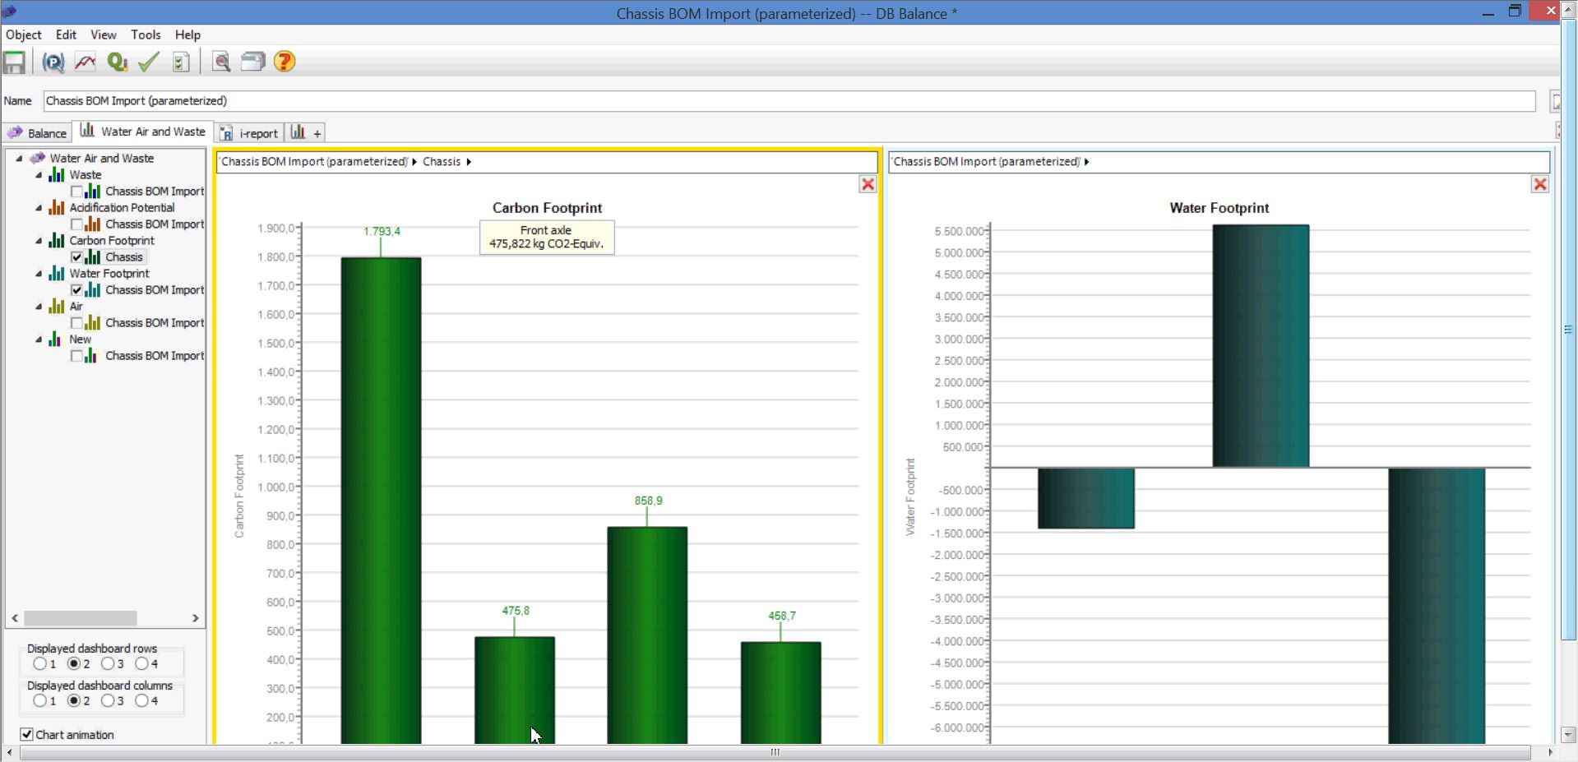Toggle the Chart animation checkbox
The width and height of the screenshot is (1578, 762).
click(26, 734)
